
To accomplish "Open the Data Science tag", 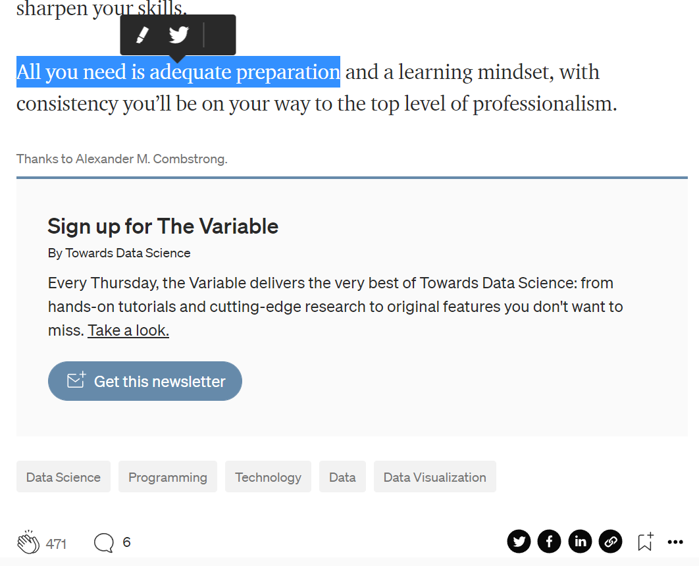I will (63, 477).
